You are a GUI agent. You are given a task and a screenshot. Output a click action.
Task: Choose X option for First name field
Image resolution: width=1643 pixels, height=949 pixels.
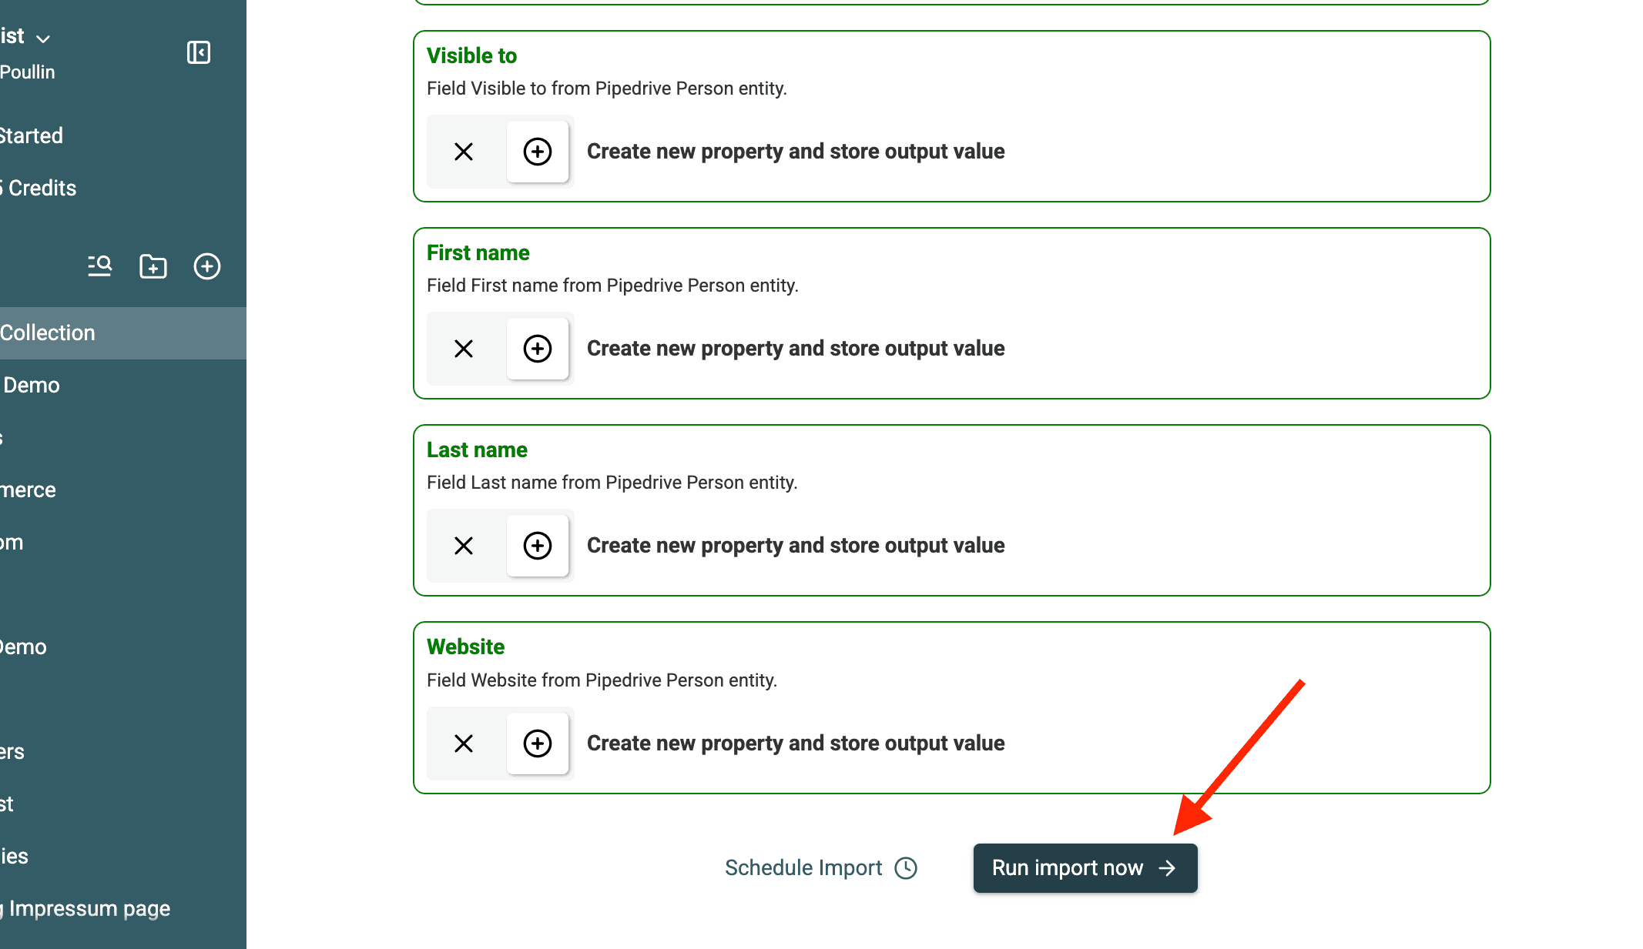pos(464,349)
